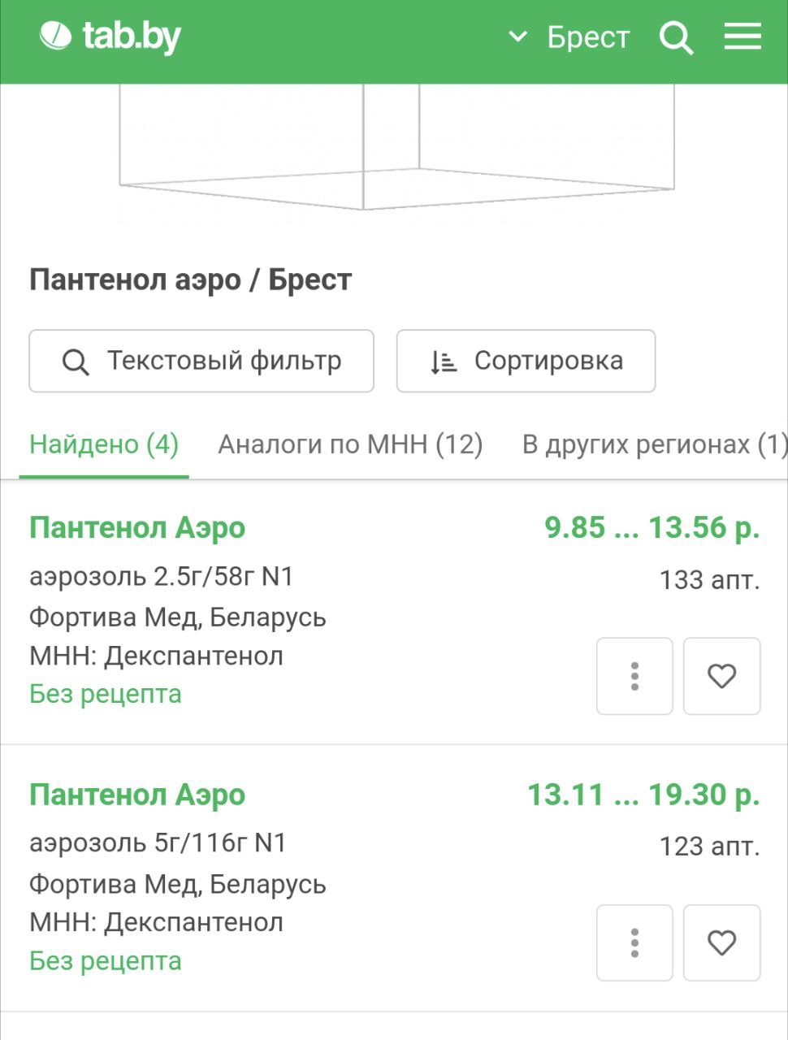View price range 13.11 ... 19.30 р.

click(x=643, y=795)
